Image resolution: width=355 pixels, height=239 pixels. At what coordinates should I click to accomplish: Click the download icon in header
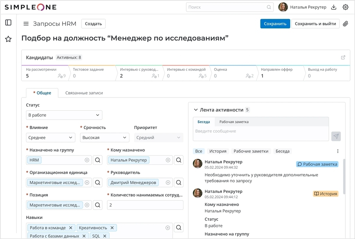[334, 7]
